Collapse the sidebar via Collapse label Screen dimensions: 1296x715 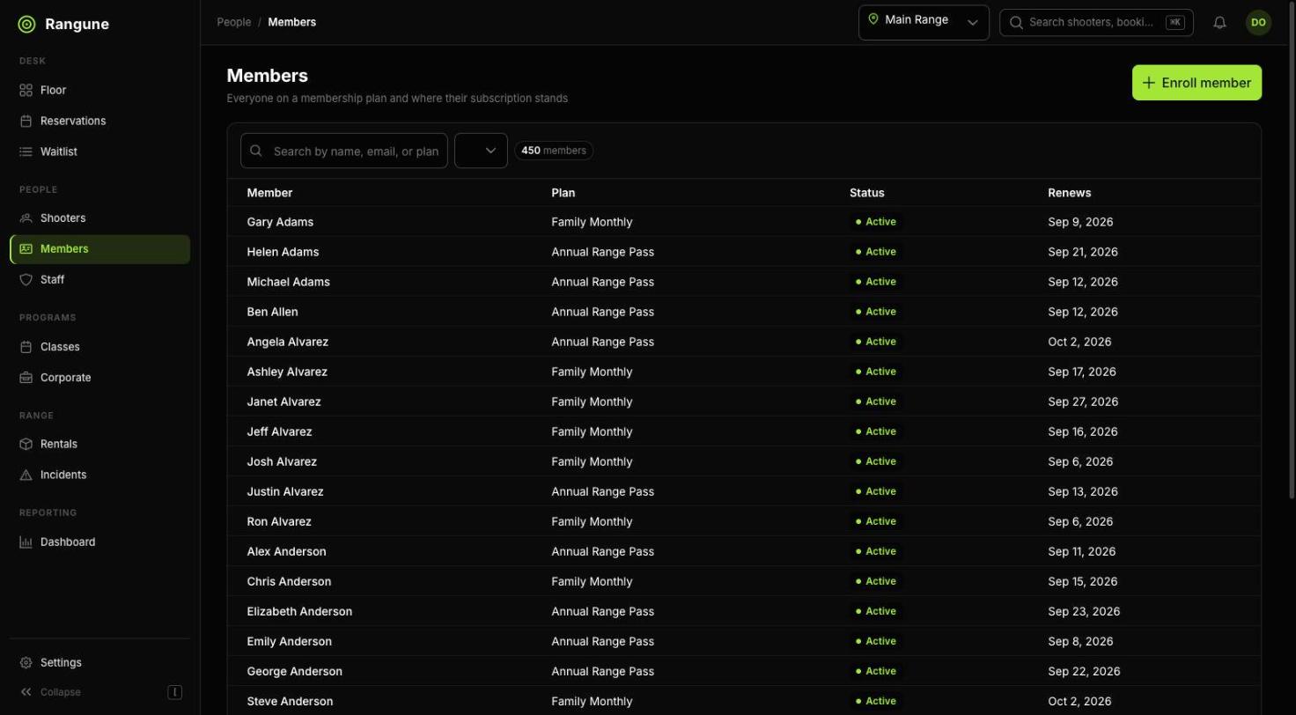[x=61, y=692]
